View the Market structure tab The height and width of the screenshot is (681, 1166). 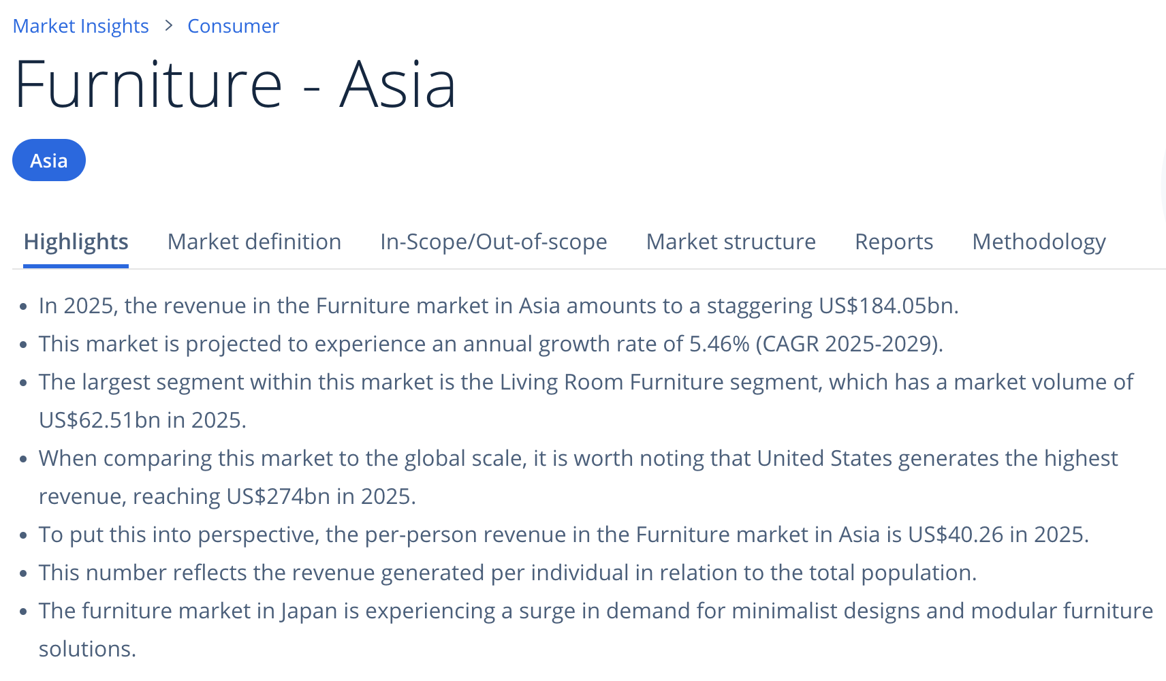click(x=731, y=242)
